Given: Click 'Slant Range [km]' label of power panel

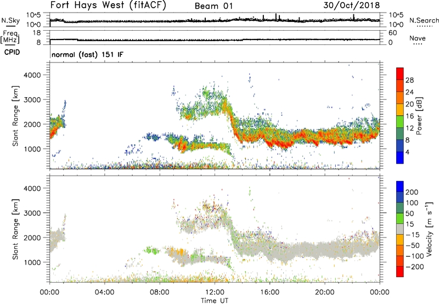Looking at the screenshot, I should coord(15,116).
